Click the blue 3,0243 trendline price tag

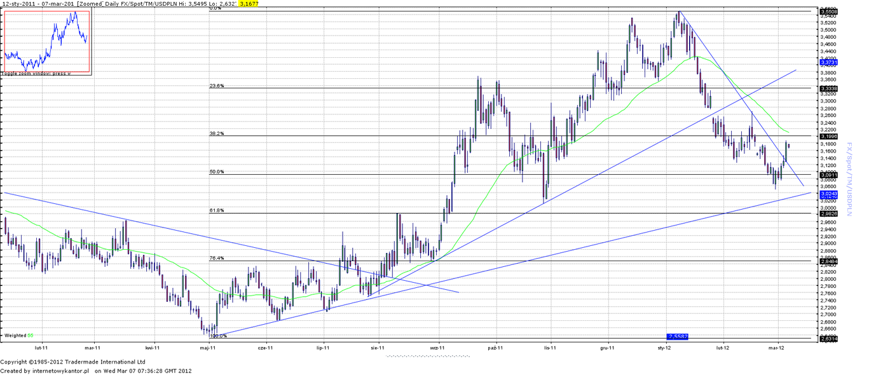point(828,193)
